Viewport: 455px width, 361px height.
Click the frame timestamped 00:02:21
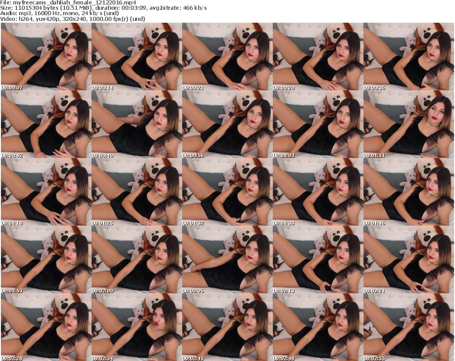click(408, 260)
